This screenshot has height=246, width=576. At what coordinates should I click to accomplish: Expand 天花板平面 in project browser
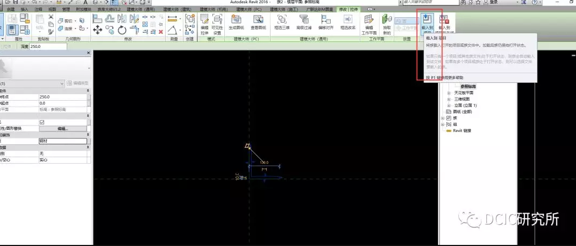pos(449,93)
